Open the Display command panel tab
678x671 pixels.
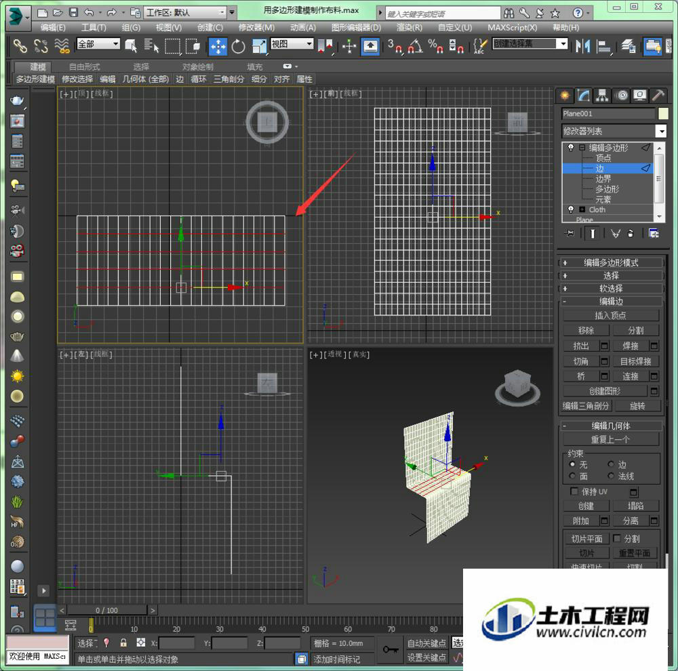point(640,95)
